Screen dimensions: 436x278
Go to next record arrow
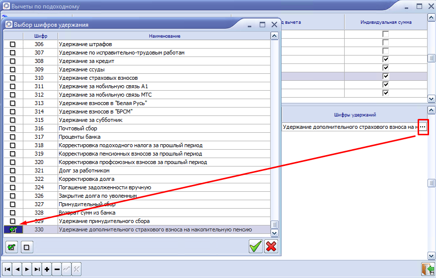pyautogui.click(x=27, y=269)
